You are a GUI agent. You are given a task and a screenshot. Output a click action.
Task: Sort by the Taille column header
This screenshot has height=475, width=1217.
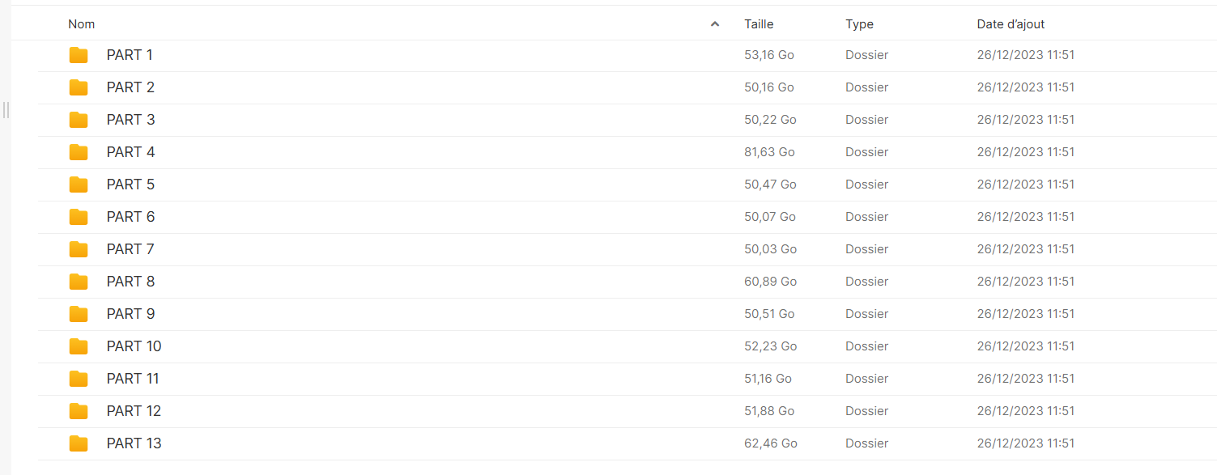click(x=759, y=24)
